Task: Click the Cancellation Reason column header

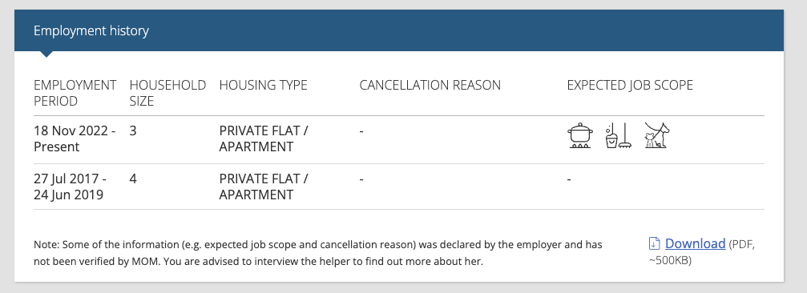Action: point(430,86)
